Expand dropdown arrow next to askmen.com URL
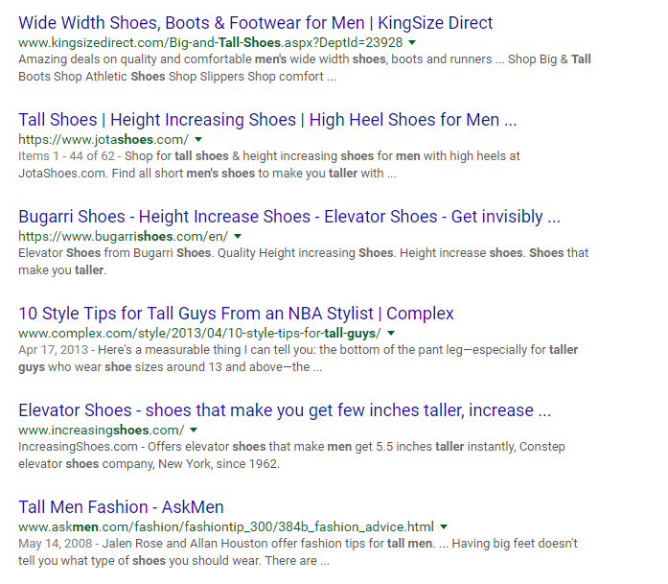 pos(444,526)
